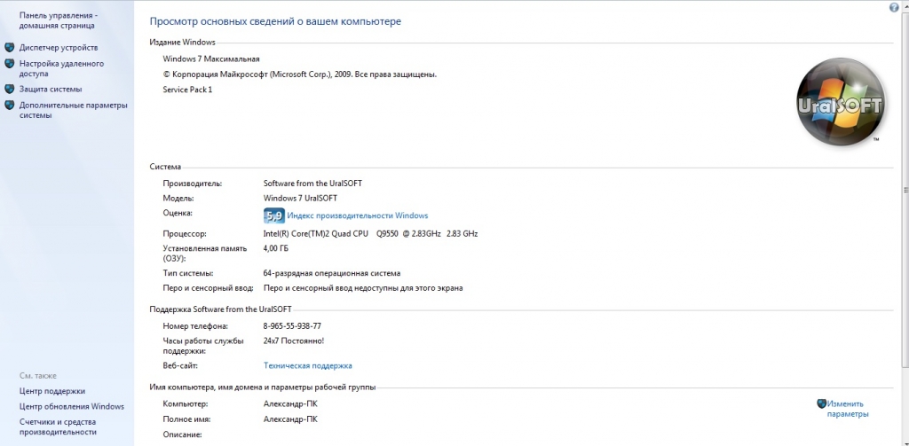Image resolution: width=909 pixels, height=446 pixels.
Task: Click the 5,9 performance rating badge
Action: (273, 215)
